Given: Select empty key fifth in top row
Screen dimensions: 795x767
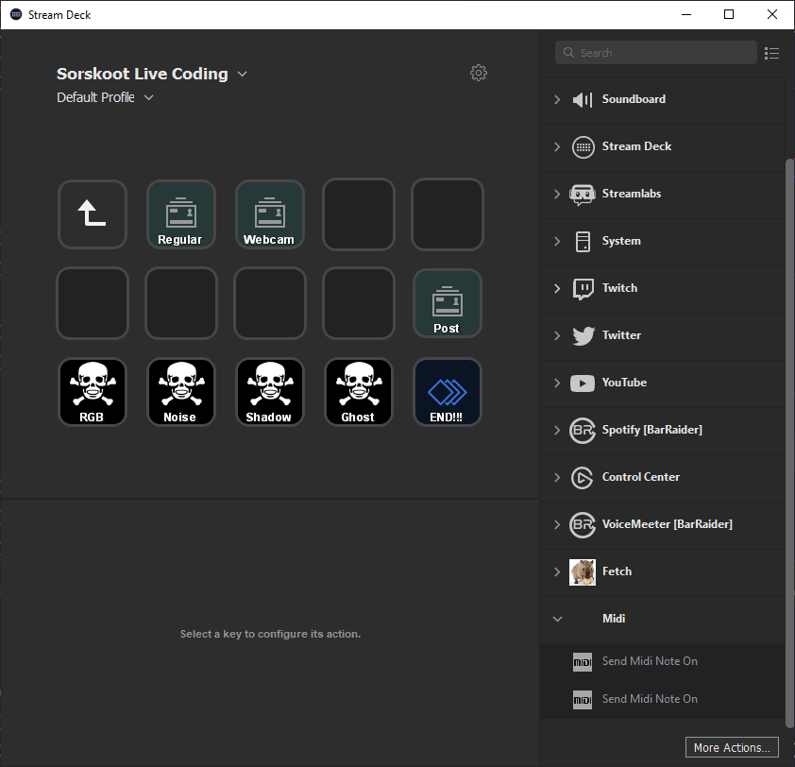Looking at the screenshot, I should (448, 214).
